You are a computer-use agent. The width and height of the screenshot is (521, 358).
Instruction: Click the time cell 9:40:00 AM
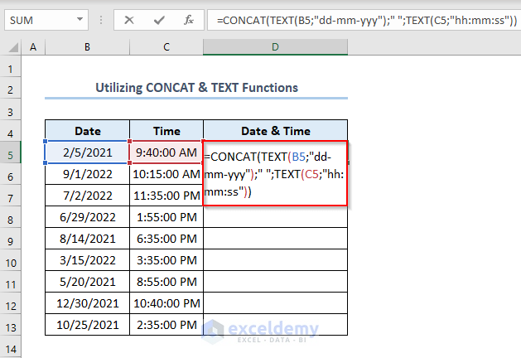coord(166,152)
